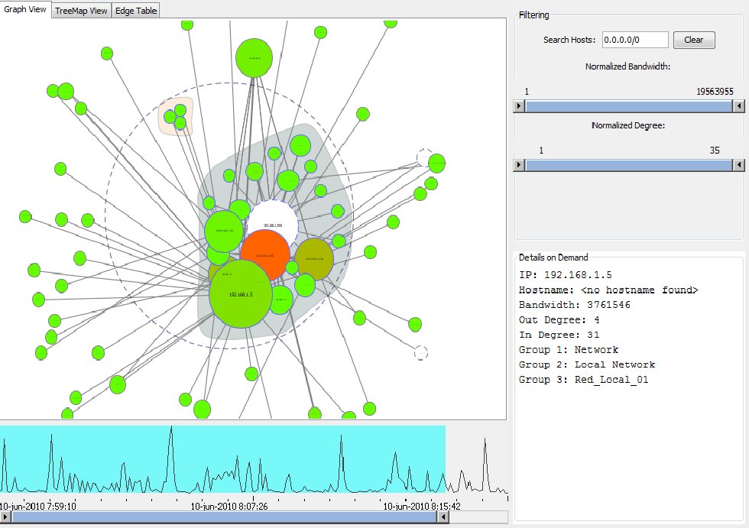Click the Normalized Degree range bar

(628, 165)
